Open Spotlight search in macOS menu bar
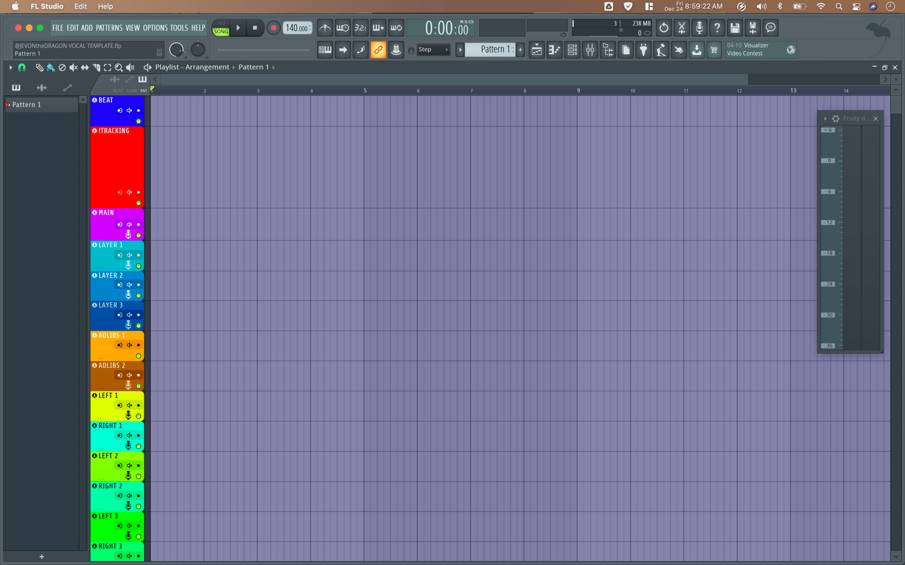Image resolution: width=905 pixels, height=565 pixels. pos(839,7)
